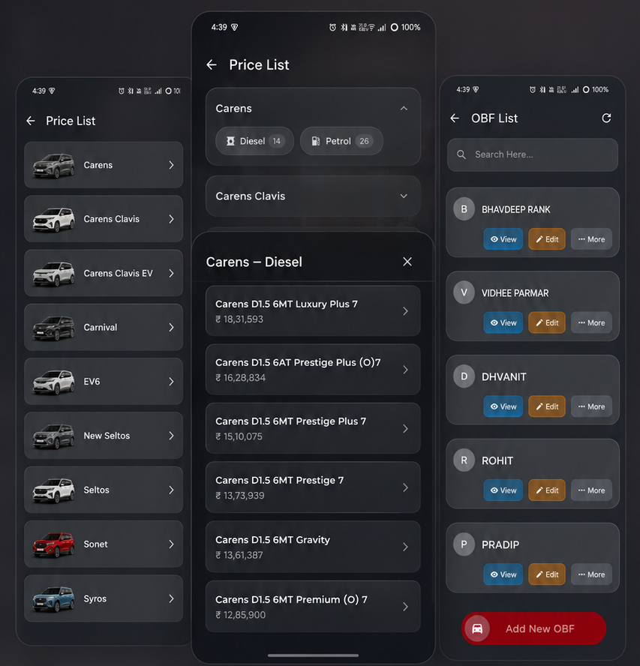The height and width of the screenshot is (666, 640).
Task: Open the Carens Clavis car thumbnail
Action: (x=53, y=219)
